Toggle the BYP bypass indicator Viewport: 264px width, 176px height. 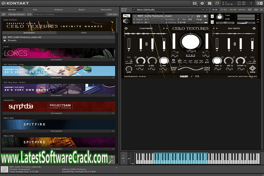tap(207, 61)
